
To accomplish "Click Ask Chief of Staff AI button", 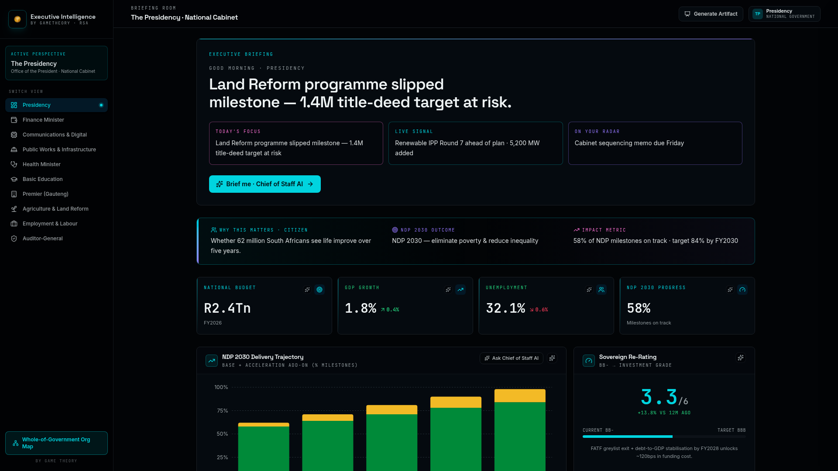I will (511, 358).
